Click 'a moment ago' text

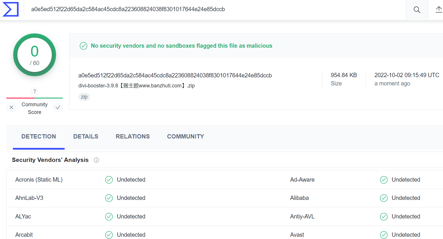pyautogui.click(x=392, y=83)
